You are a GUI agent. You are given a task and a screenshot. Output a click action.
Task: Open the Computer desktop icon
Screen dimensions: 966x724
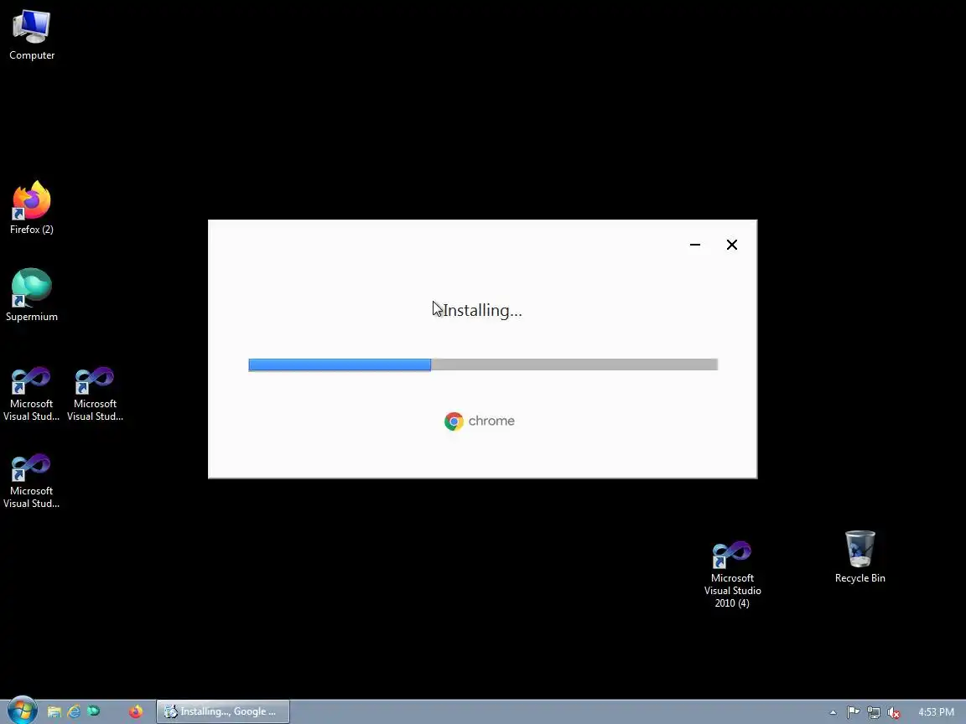[x=31, y=35]
